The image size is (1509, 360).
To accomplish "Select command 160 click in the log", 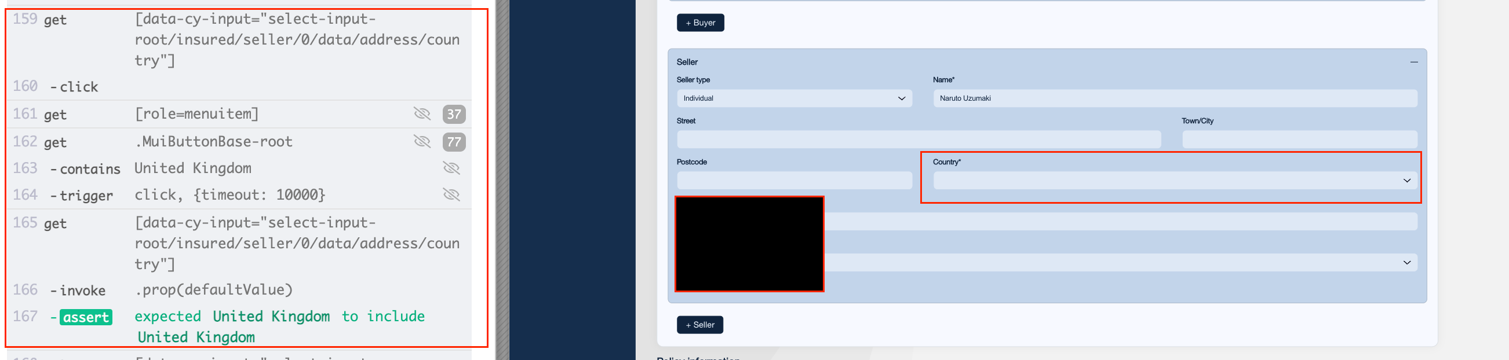I will 239,87.
